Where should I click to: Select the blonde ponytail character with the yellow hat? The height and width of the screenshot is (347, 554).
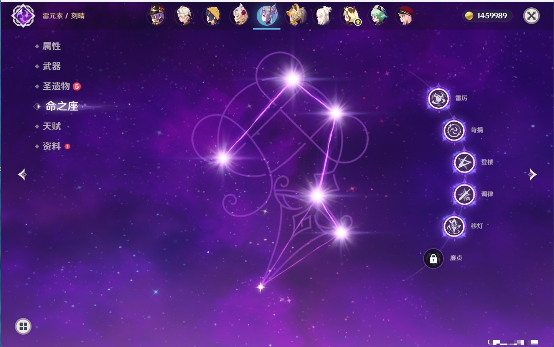(295, 15)
